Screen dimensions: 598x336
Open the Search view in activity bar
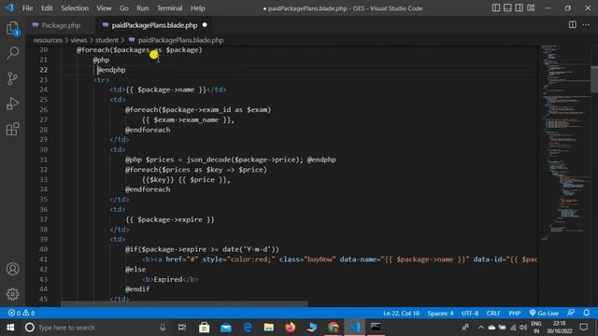(x=12, y=53)
